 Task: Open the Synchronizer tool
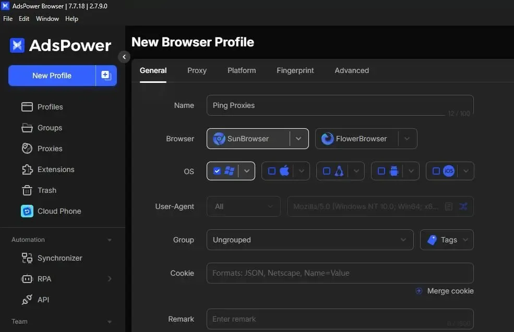click(x=61, y=258)
